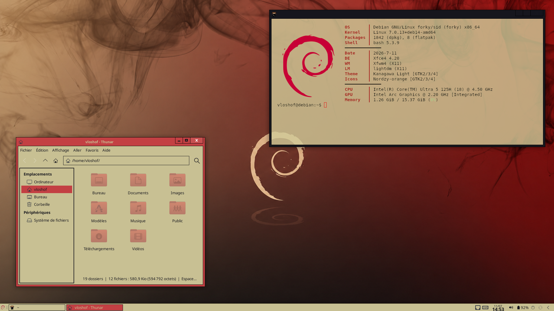
Task: Select the Images folder icon
Action: 177,180
